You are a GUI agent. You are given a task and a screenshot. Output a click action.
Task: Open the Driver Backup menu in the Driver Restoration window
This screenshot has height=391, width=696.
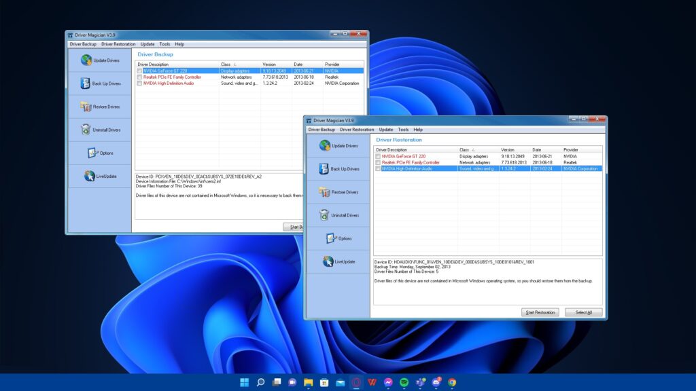coord(321,130)
